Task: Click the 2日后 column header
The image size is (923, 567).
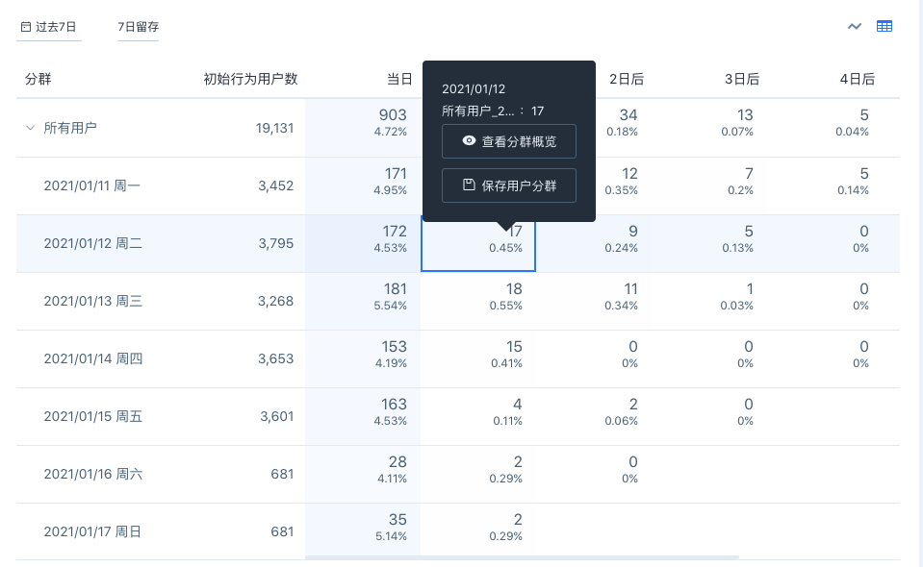Action: tap(627, 79)
